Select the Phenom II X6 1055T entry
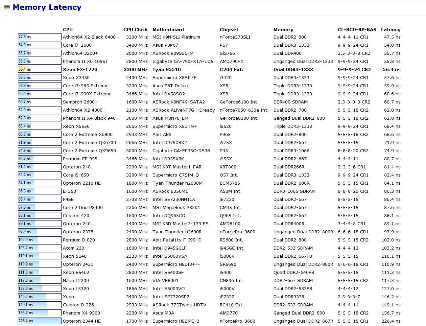The image size is (426, 326). (x=86, y=61)
